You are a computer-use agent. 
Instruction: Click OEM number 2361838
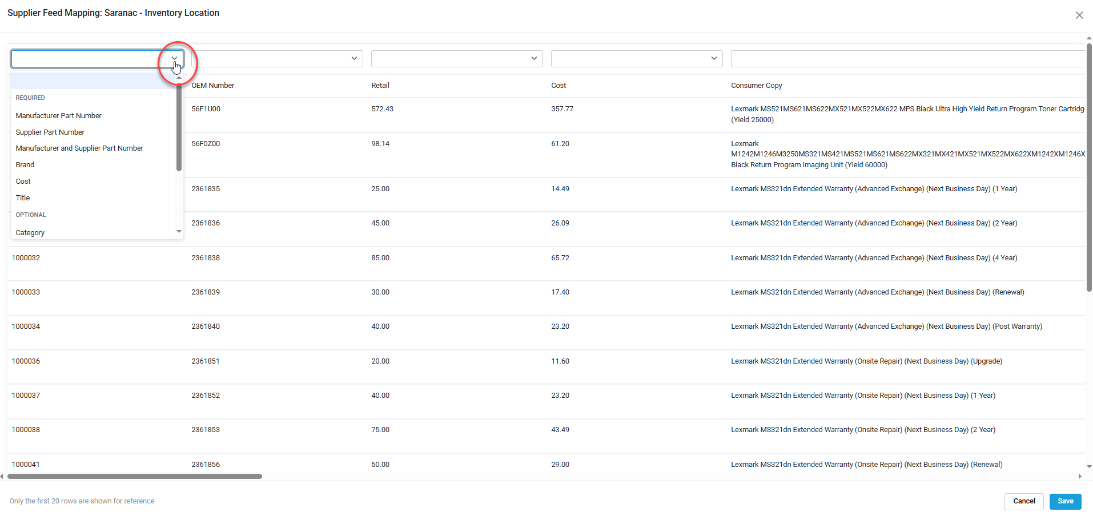206,258
